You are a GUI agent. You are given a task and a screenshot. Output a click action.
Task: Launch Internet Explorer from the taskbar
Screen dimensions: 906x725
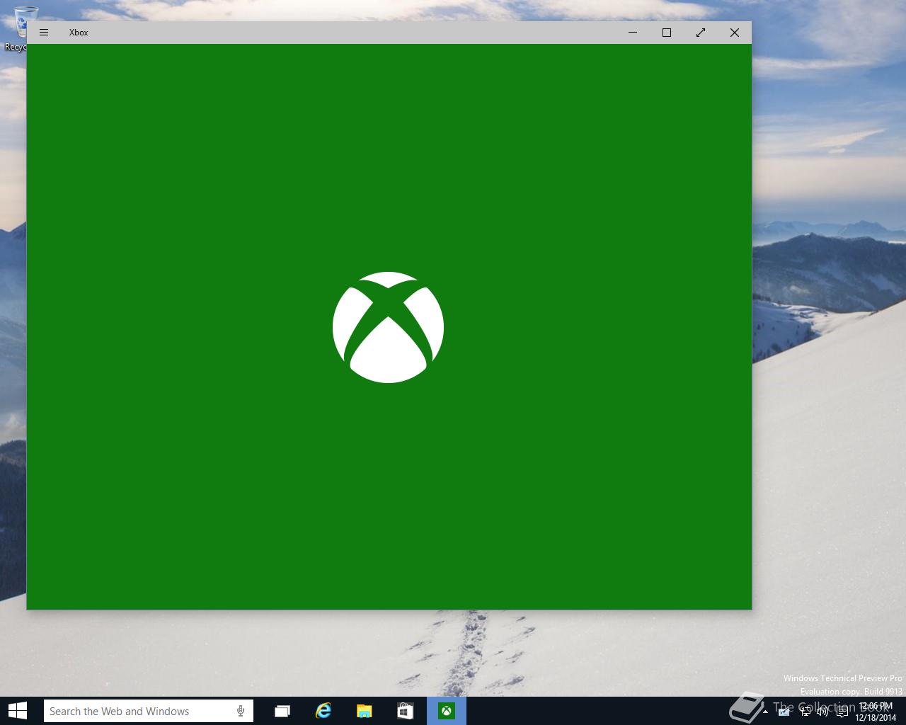pyautogui.click(x=323, y=711)
